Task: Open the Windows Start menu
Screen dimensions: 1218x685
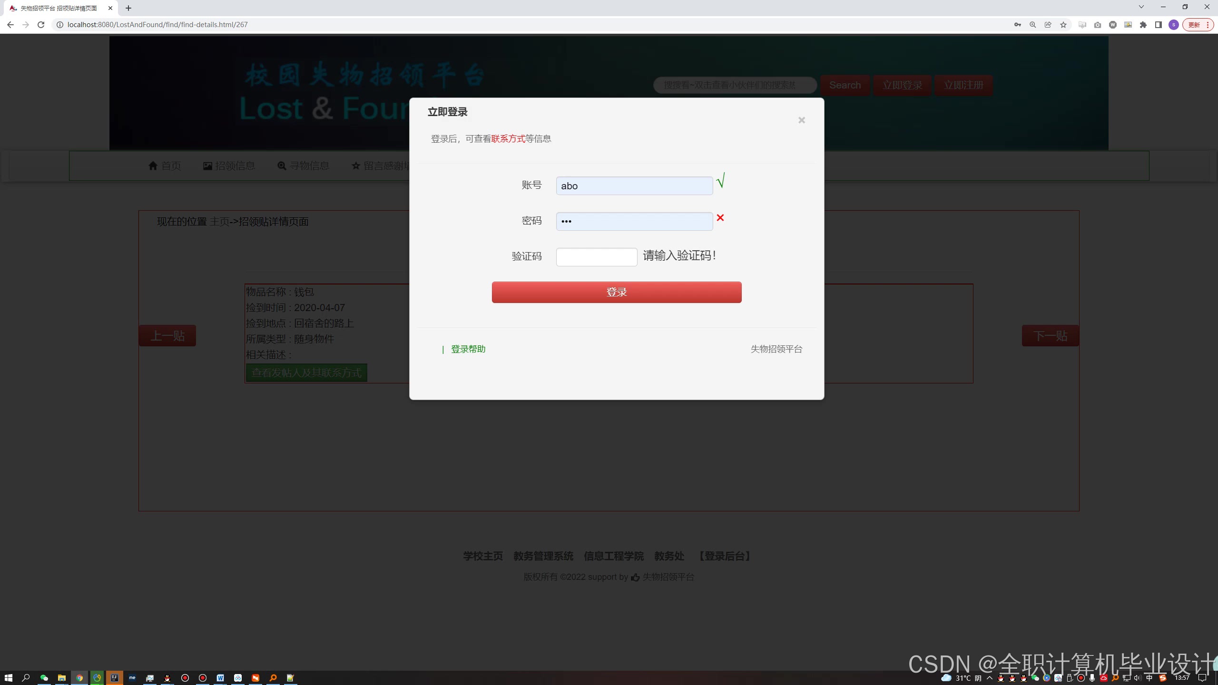Action: pos(8,678)
